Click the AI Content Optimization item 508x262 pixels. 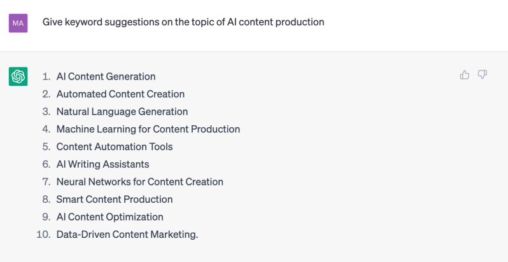click(109, 217)
